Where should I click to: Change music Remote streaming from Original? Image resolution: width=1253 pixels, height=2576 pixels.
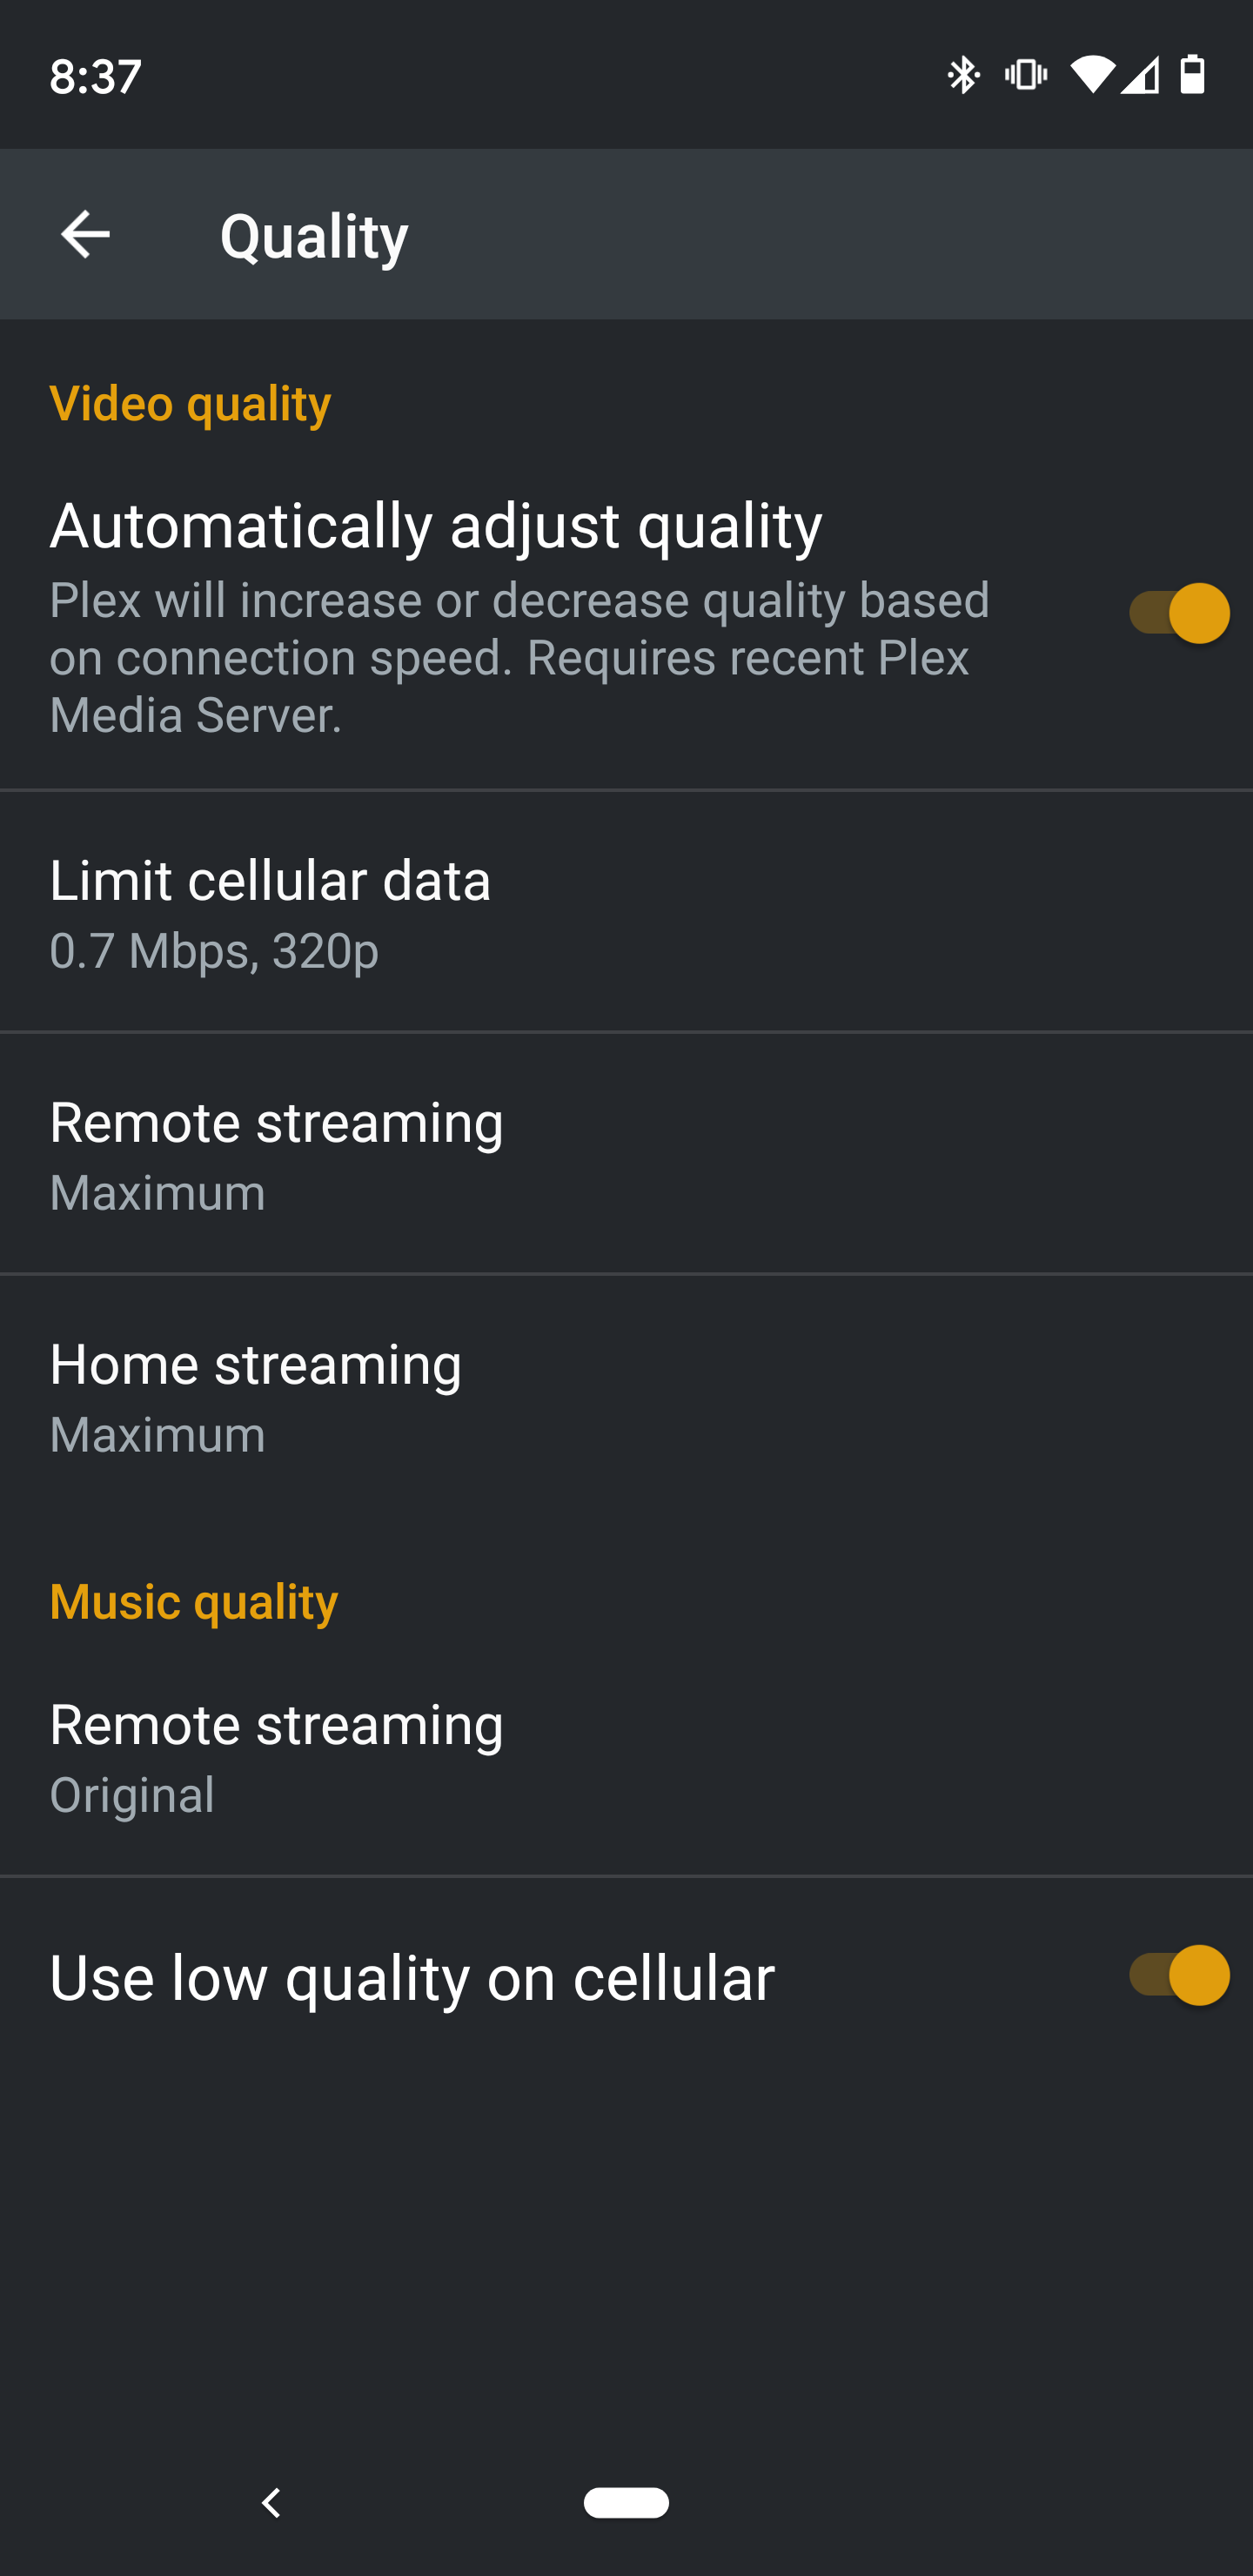pos(626,1757)
